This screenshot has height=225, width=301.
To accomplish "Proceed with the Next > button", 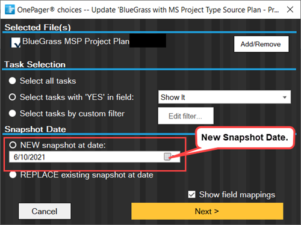I will (x=207, y=211).
